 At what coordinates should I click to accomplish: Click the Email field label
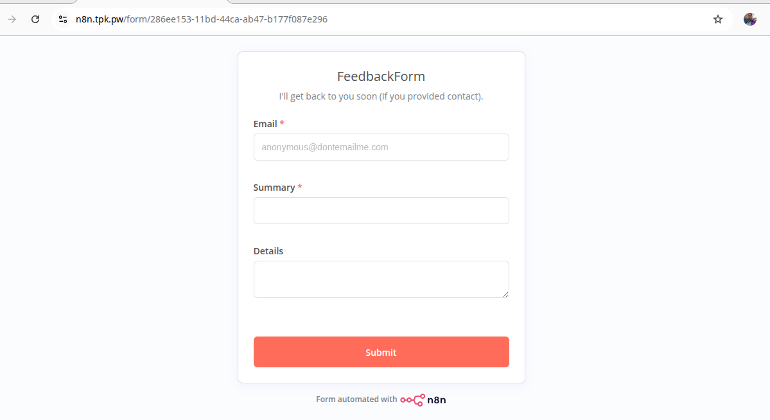[x=265, y=124]
